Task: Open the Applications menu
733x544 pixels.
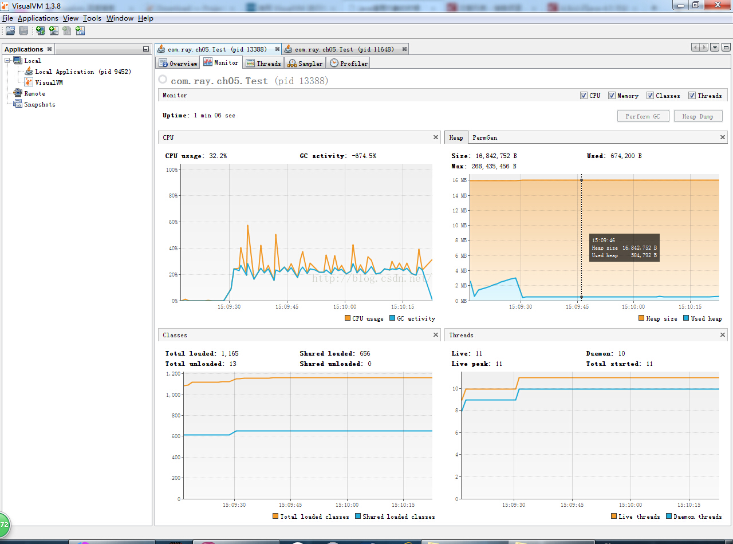Action: tap(38, 18)
